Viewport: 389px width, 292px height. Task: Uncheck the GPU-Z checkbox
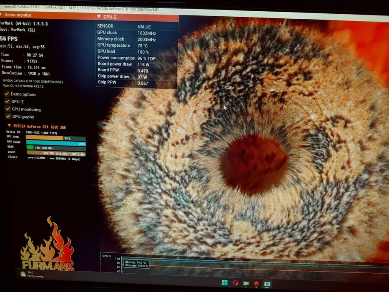tap(7, 101)
